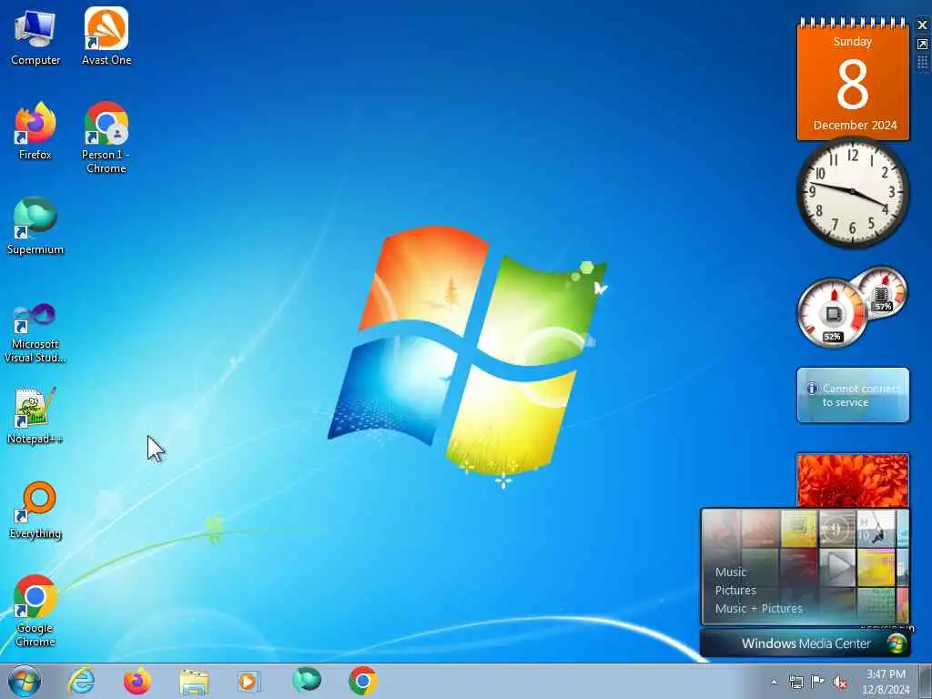Open Windows Media Player from the taskbar
The image size is (932, 699).
249,681
